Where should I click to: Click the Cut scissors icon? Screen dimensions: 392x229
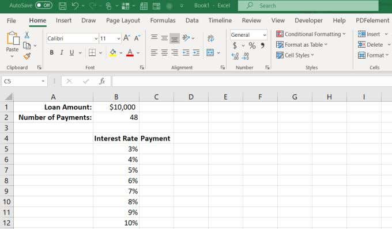point(27,35)
